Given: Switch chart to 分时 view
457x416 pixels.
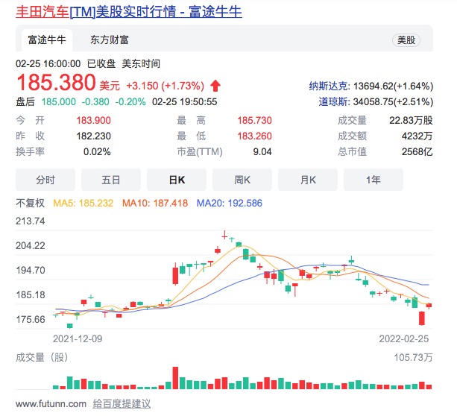Looking at the screenshot, I should (x=45, y=180).
